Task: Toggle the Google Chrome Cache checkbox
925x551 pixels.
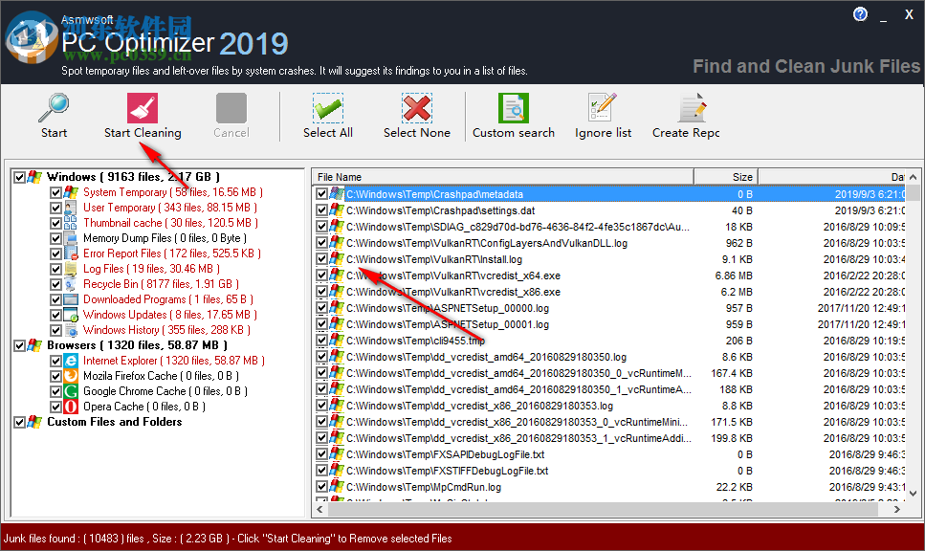Action: [55, 390]
